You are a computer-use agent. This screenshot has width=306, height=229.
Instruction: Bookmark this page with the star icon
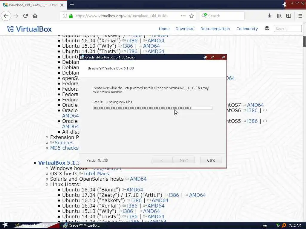click(192, 16)
